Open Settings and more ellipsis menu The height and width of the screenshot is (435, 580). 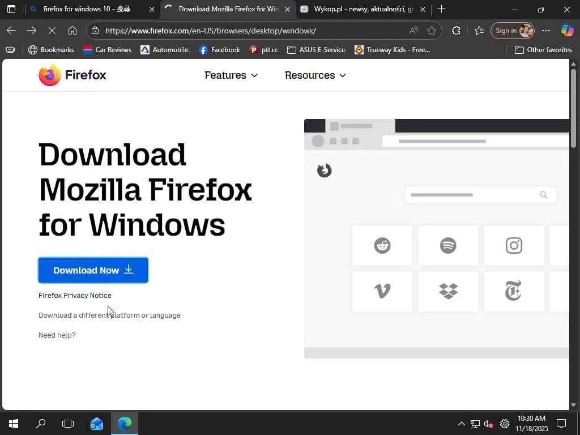[546, 31]
